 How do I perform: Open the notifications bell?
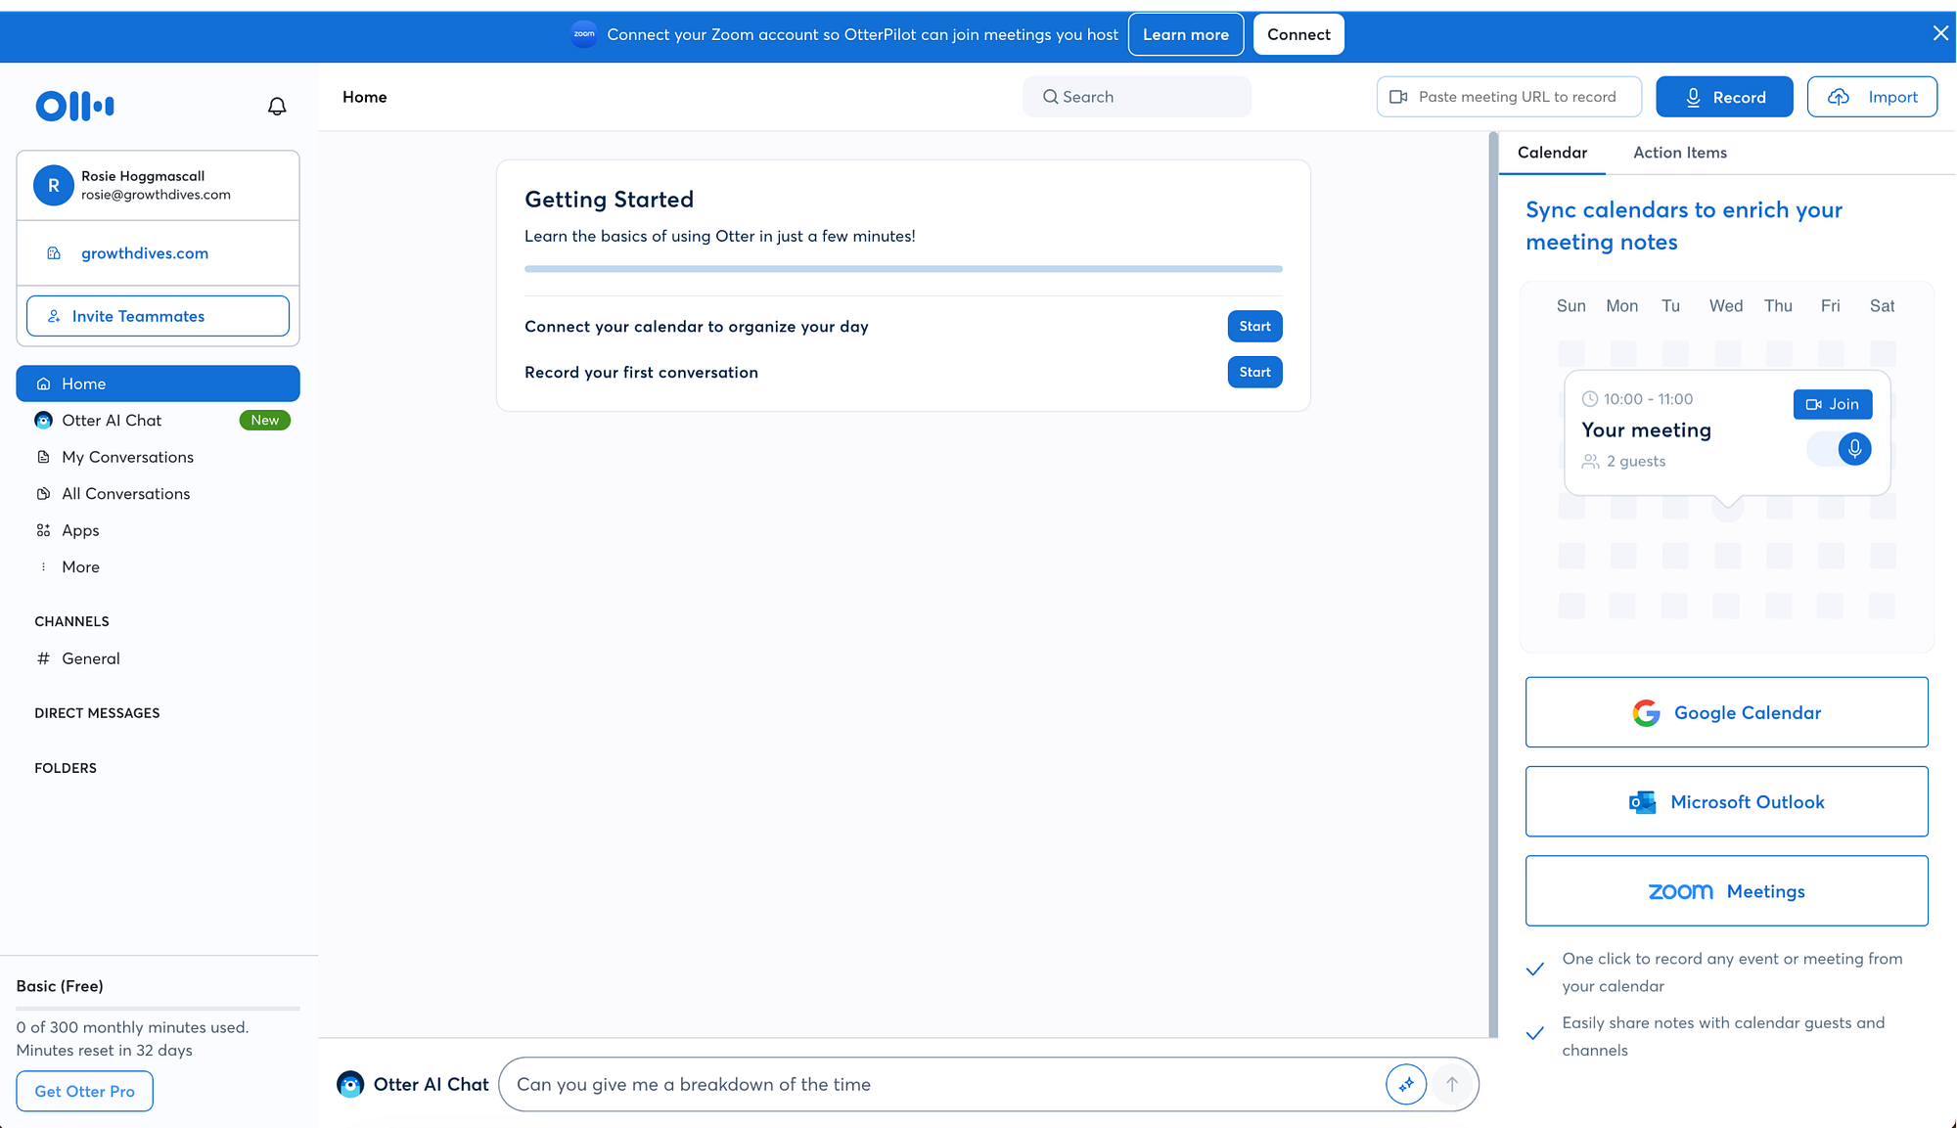277,106
